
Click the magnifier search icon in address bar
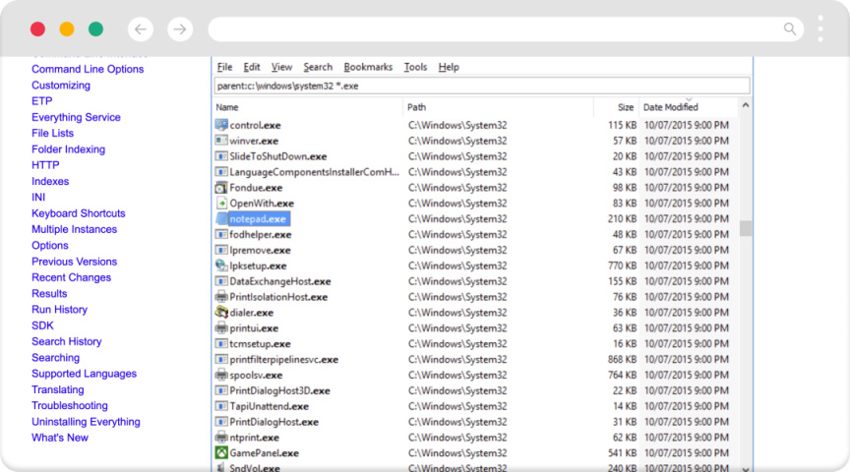point(790,29)
